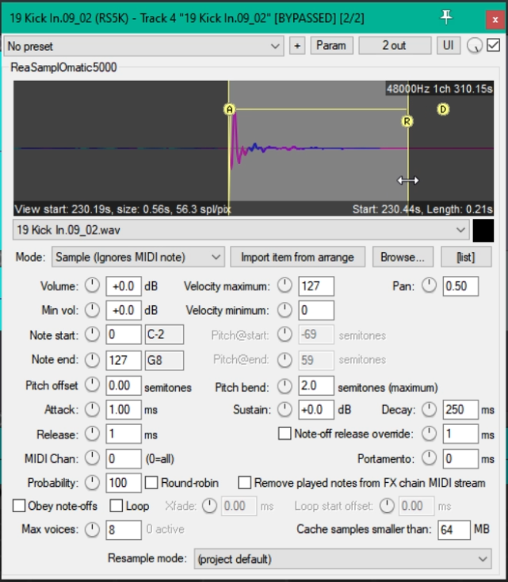Click the Attack knob
Viewport: 508px width, 582px height.
pyautogui.click(x=92, y=409)
